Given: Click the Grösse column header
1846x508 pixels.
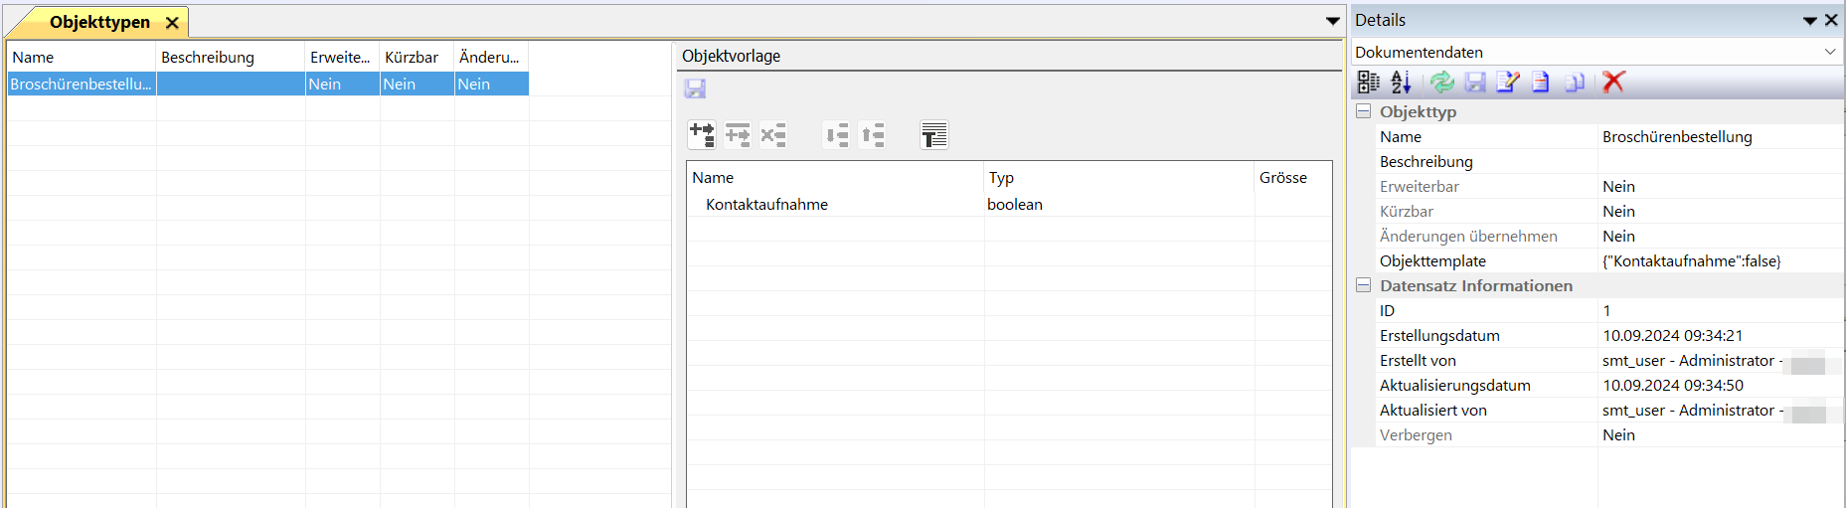Looking at the screenshot, I should coord(1293,177).
